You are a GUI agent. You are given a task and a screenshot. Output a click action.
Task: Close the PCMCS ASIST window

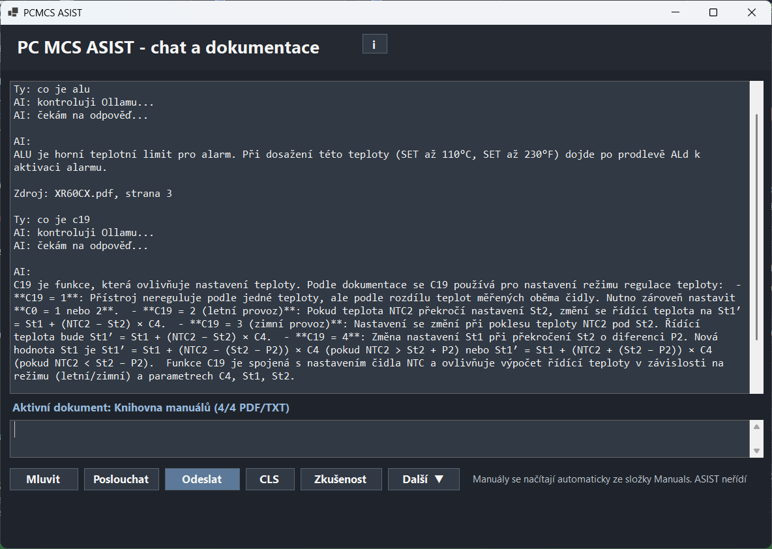pyautogui.click(x=751, y=12)
